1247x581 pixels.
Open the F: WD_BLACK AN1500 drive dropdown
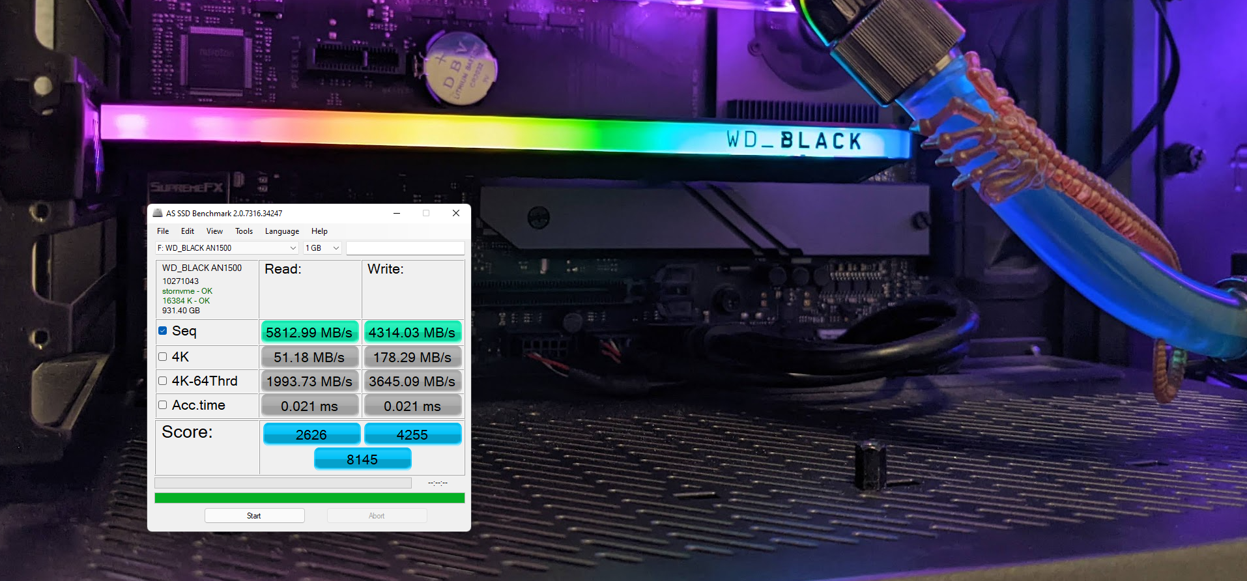(x=227, y=248)
